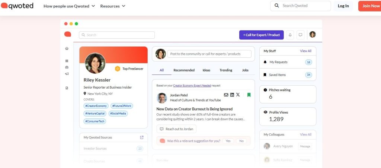Click View All in My Colleagues

305,134
